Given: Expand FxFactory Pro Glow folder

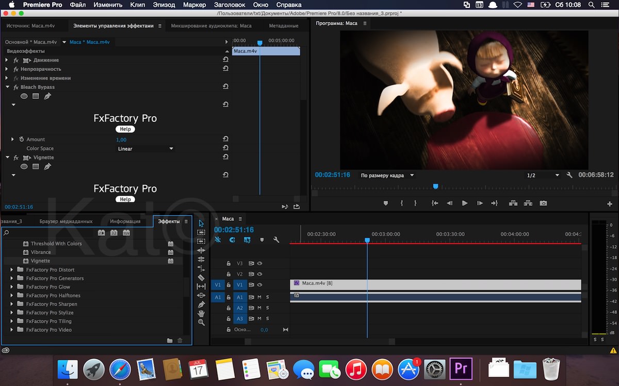Looking at the screenshot, I should pos(12,287).
